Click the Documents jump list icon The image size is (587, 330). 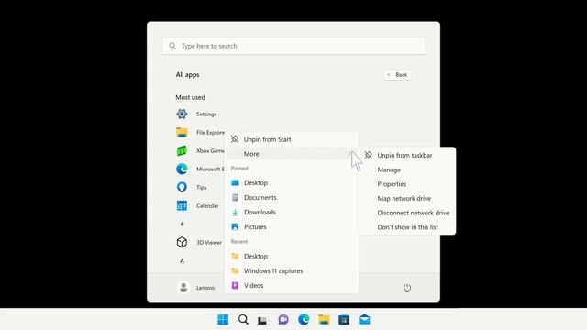click(235, 197)
